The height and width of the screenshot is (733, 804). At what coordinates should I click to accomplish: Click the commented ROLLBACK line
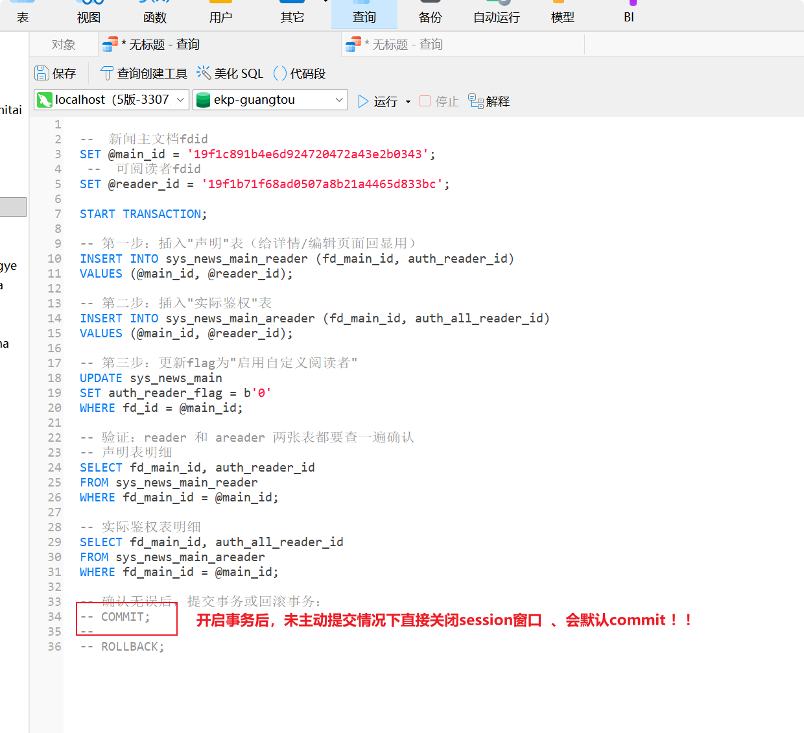click(122, 647)
